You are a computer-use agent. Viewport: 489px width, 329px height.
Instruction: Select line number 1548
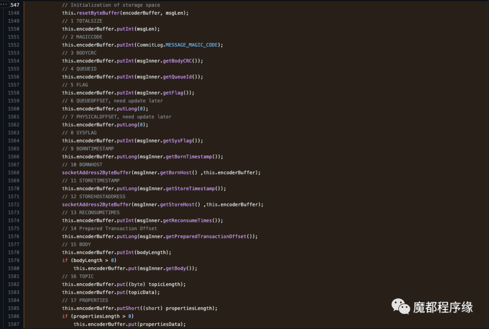pyautogui.click(x=14, y=13)
